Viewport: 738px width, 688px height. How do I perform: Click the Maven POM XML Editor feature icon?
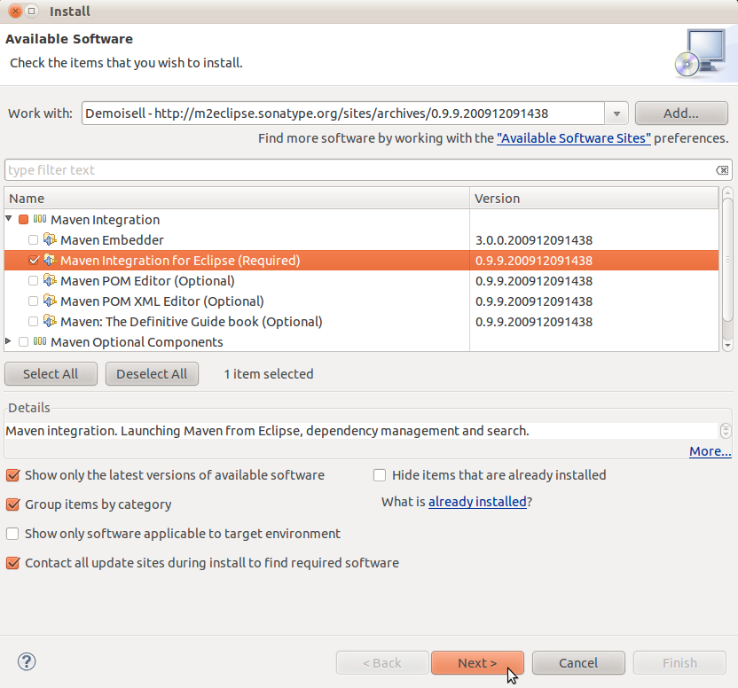[x=51, y=301]
